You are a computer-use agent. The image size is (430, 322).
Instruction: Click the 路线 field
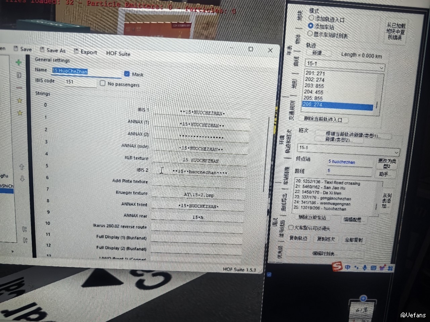[349, 171]
